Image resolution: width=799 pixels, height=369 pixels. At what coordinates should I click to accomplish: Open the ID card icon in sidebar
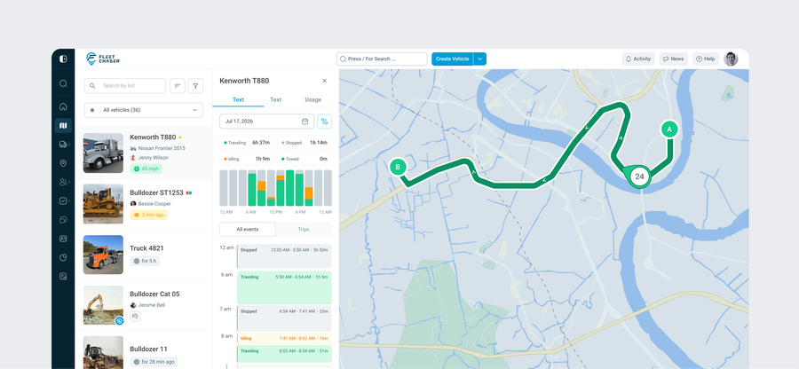point(63,239)
